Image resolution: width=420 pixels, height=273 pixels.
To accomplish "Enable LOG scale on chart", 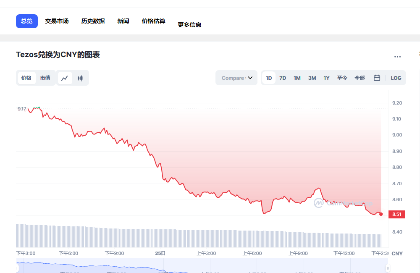I will click(x=396, y=78).
